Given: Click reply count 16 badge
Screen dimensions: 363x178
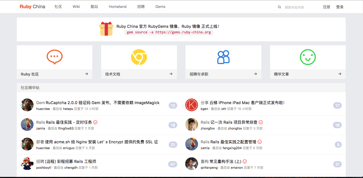Looking at the screenshot, I should (x=337, y=125).
